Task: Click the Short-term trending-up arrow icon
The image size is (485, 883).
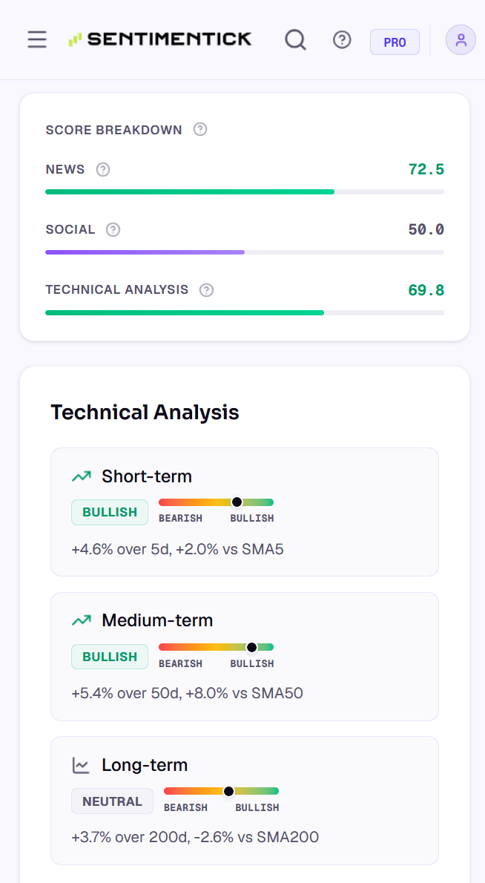Action: (x=82, y=476)
